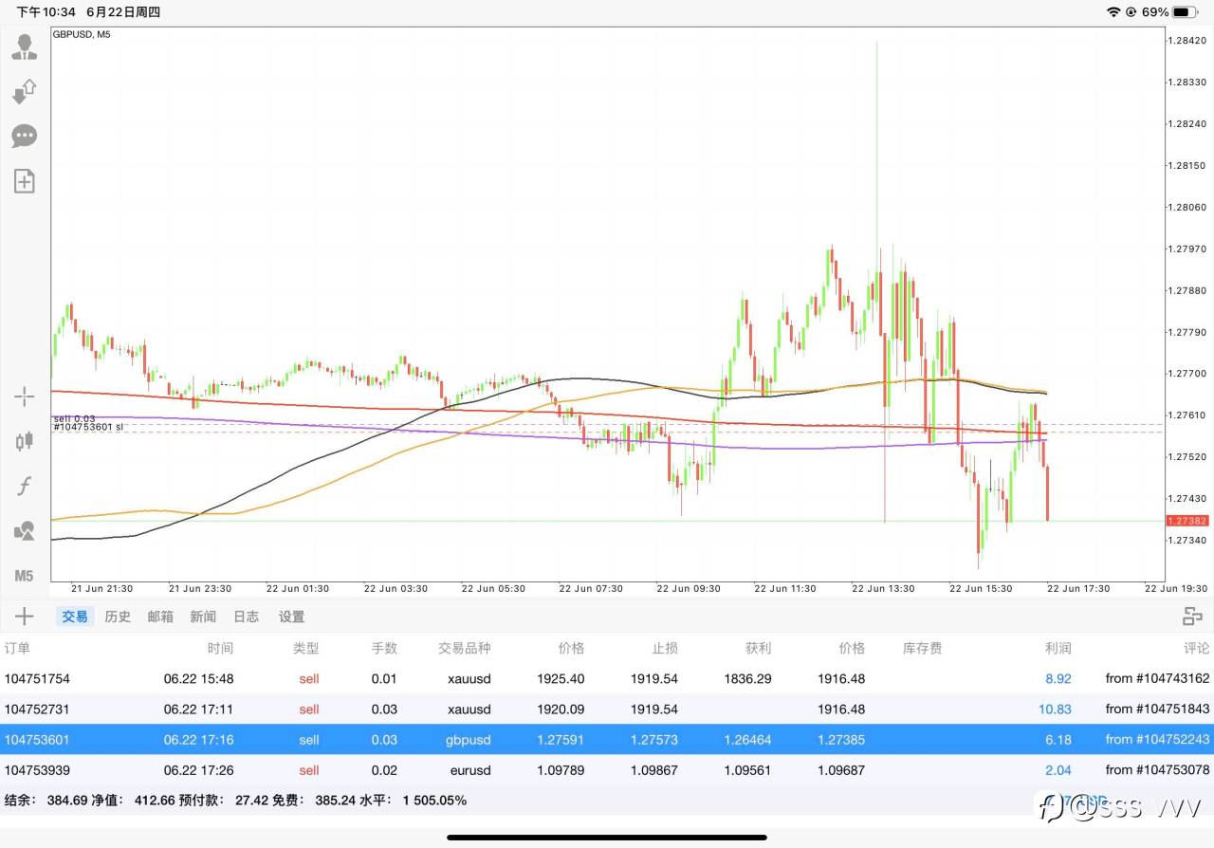Viewport: 1214px width, 848px height.
Task: Select the gbpusd order 104753601 row
Action: pyautogui.click(x=607, y=740)
